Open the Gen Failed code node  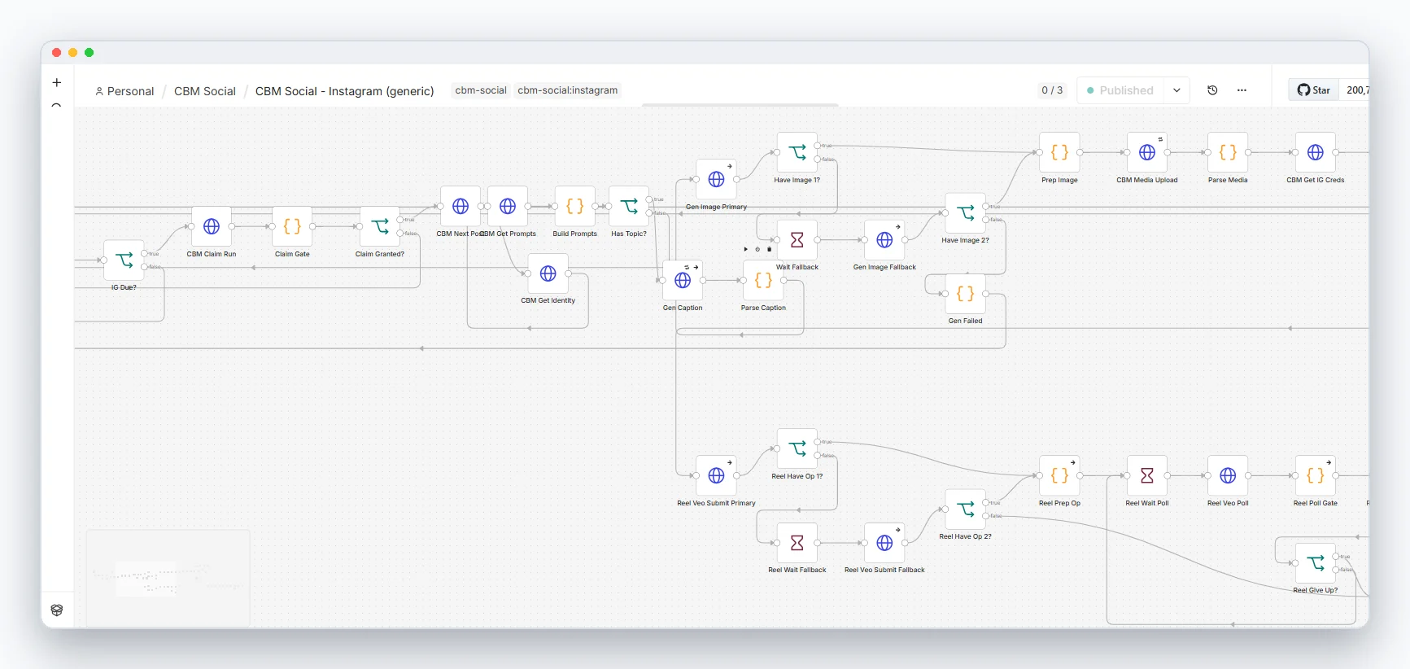click(x=966, y=294)
